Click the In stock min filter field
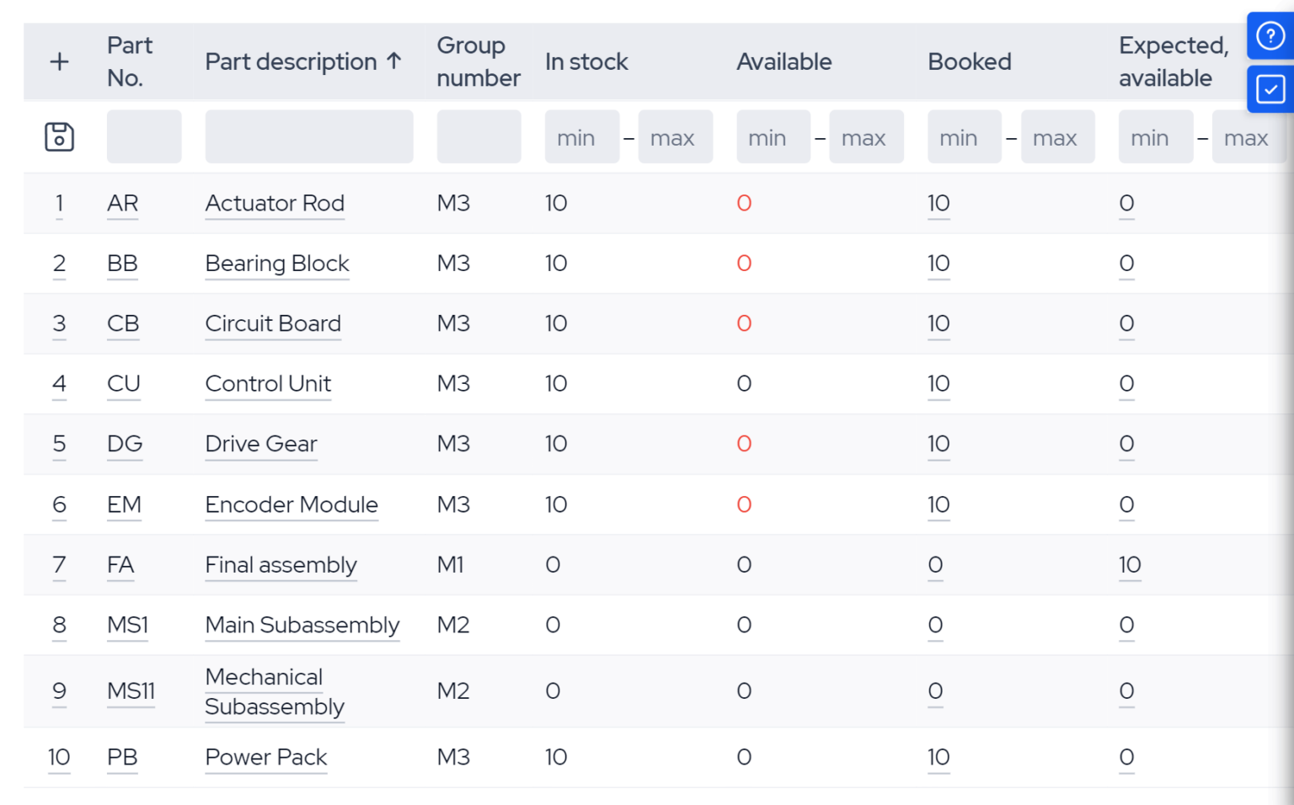 [x=581, y=136]
